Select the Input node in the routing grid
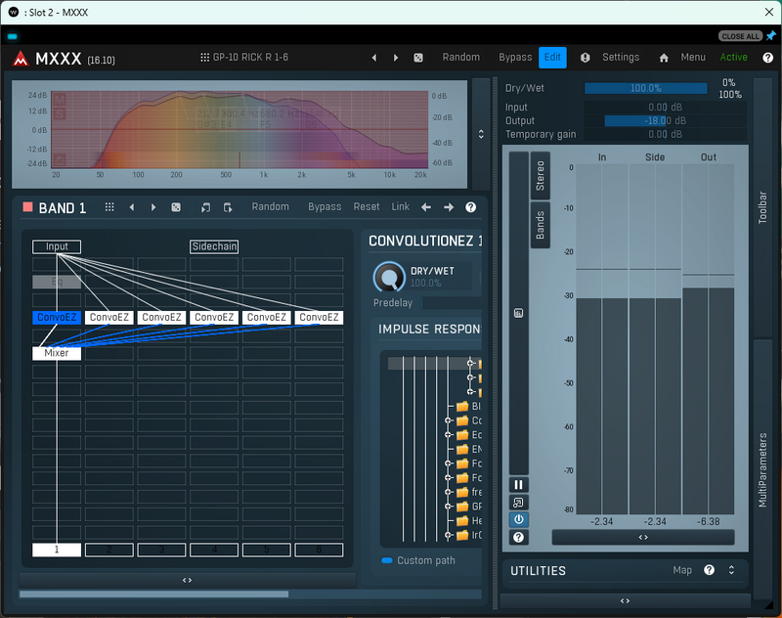The height and width of the screenshot is (618, 782). click(x=56, y=246)
